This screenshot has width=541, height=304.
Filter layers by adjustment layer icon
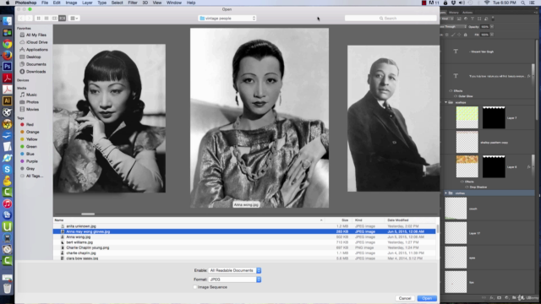(x=466, y=19)
